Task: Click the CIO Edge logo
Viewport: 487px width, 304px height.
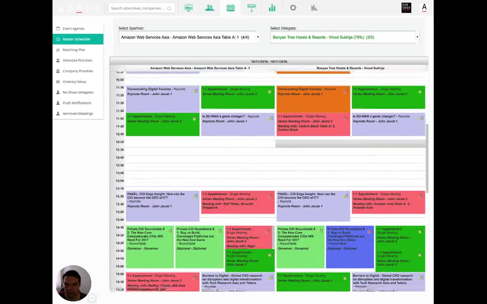Action: [x=406, y=8]
